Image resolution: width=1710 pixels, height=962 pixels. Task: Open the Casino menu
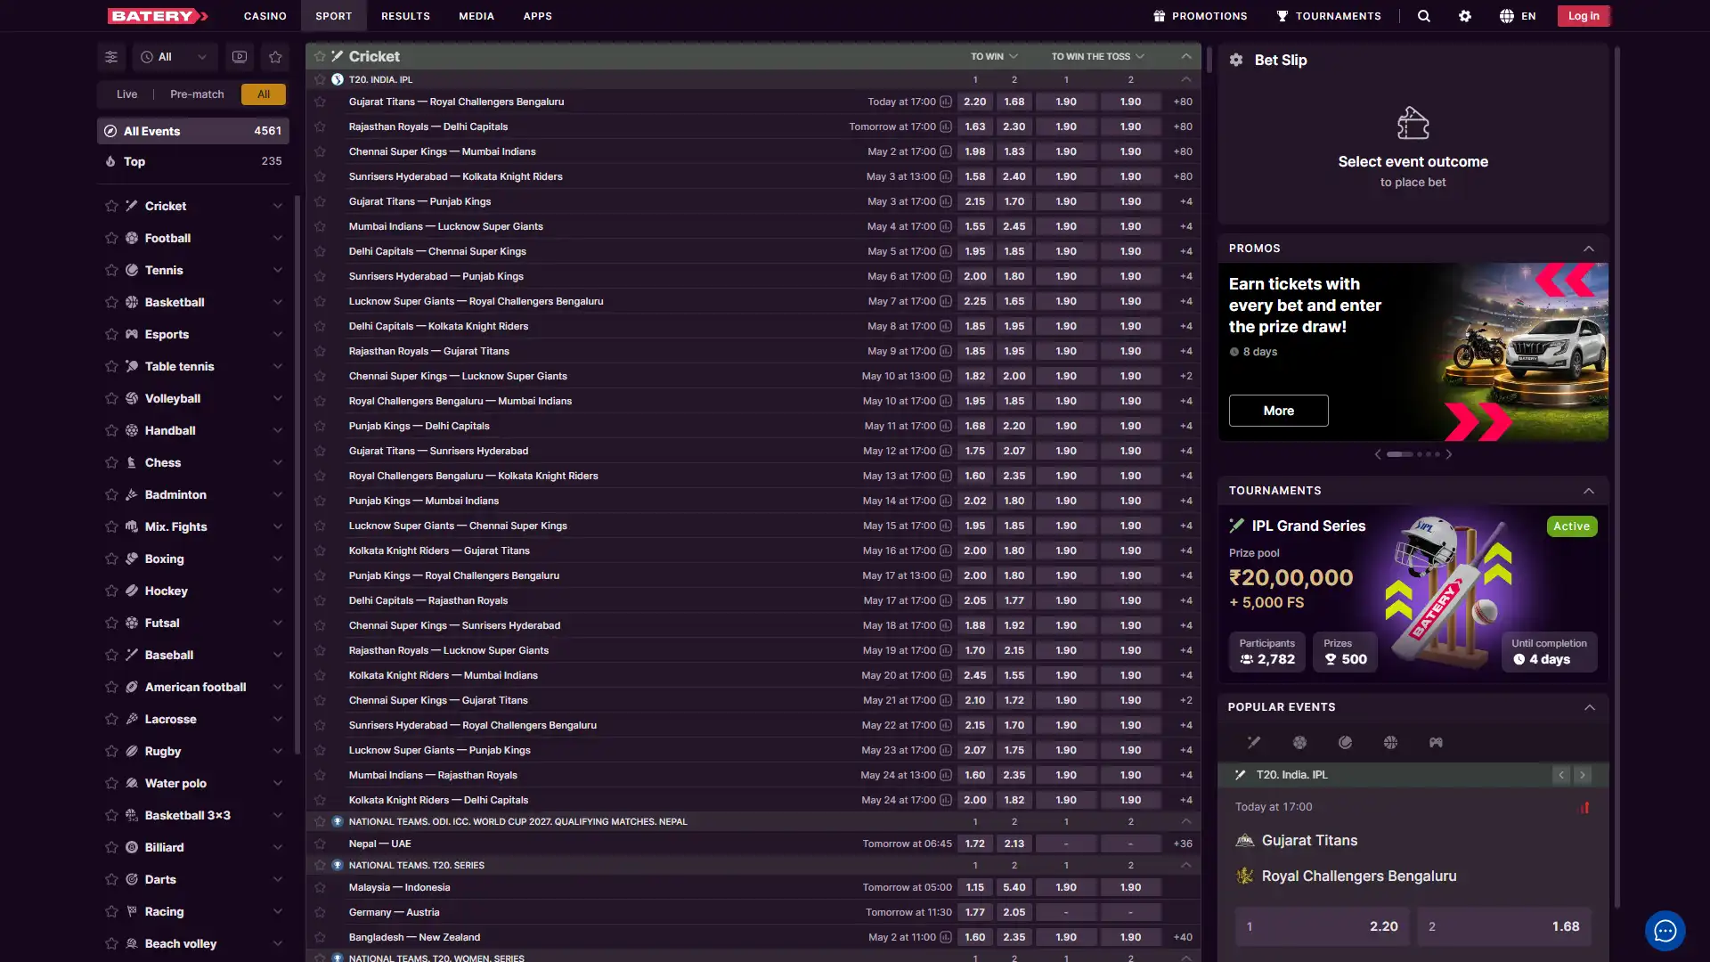[x=265, y=16]
